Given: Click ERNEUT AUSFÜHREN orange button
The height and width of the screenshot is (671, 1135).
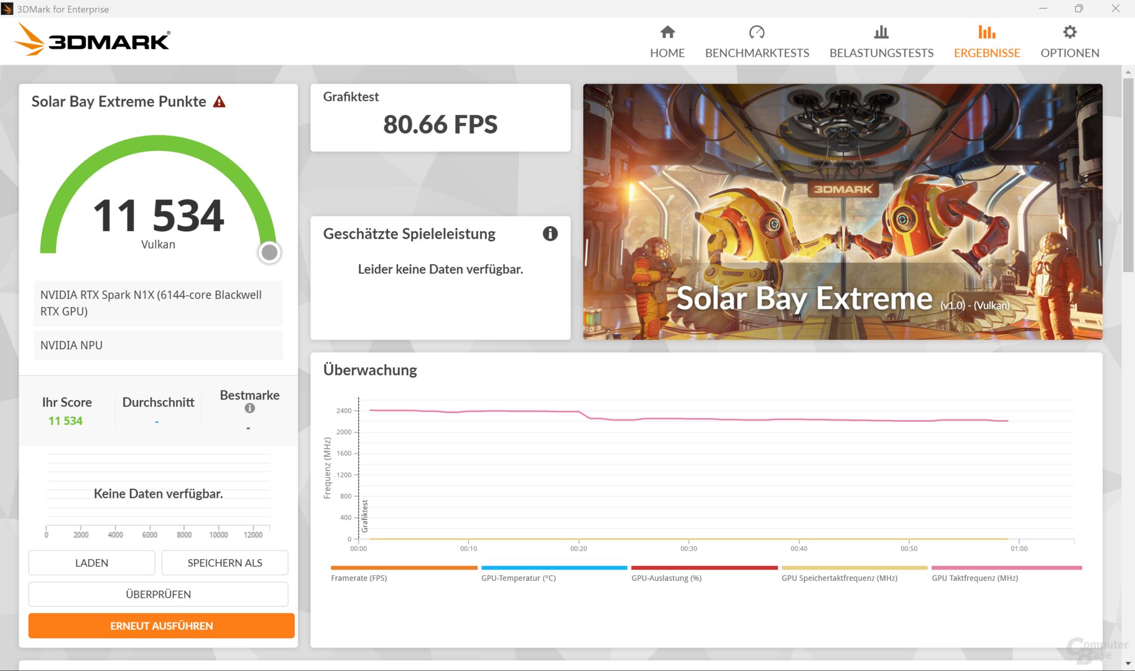Looking at the screenshot, I should point(162,626).
